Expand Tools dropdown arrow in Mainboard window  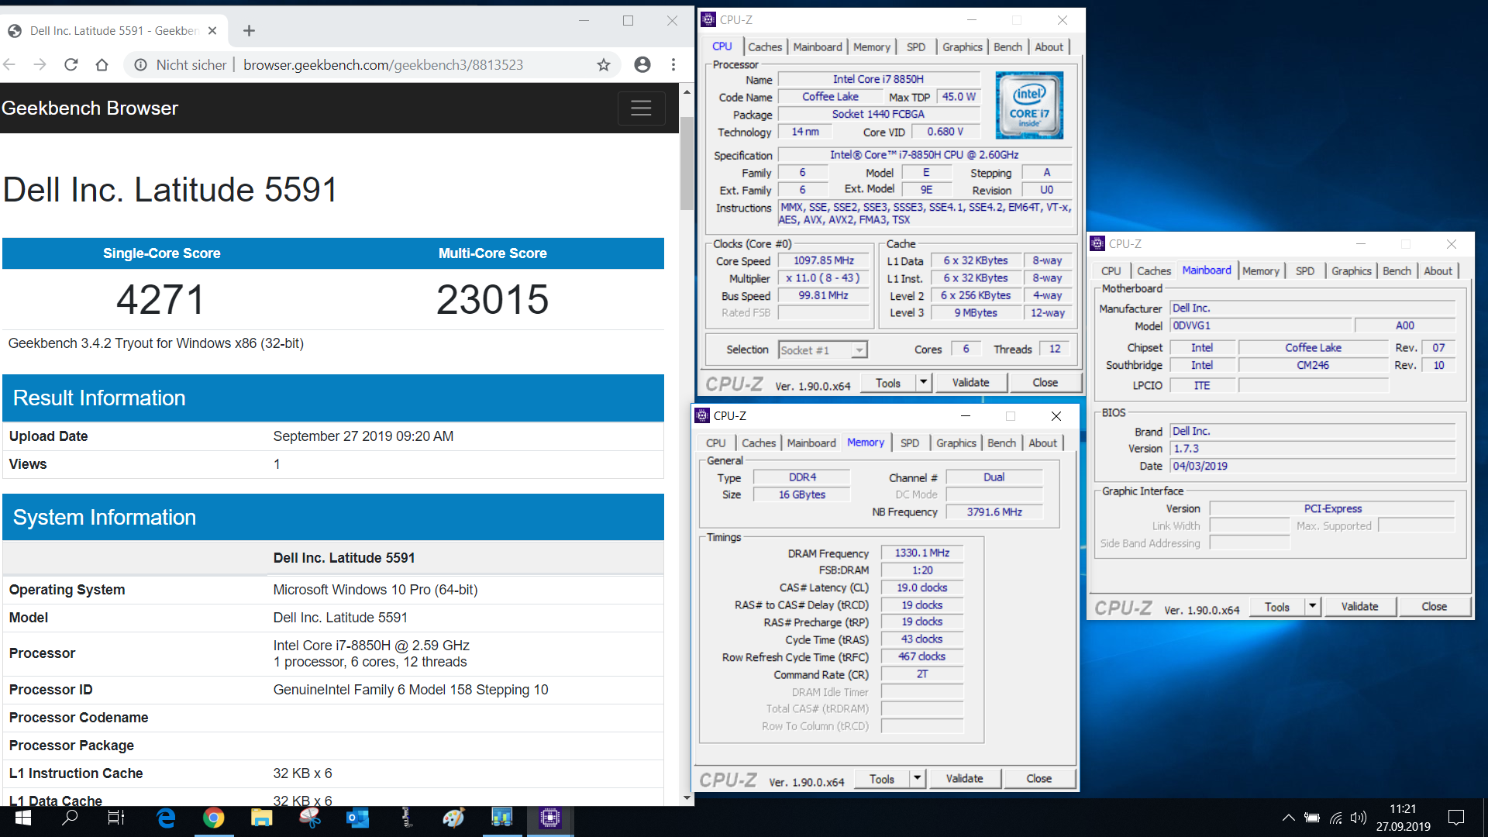tap(1312, 606)
